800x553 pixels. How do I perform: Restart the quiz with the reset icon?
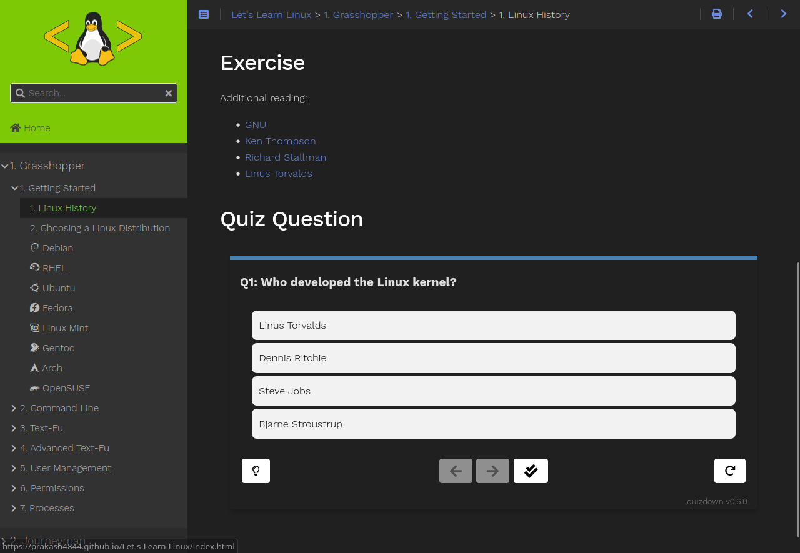coord(729,471)
